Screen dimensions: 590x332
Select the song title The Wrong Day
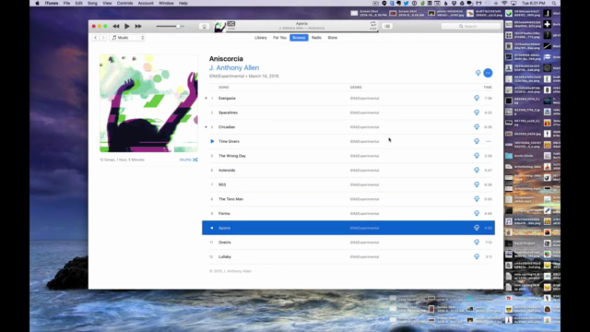[232, 156]
